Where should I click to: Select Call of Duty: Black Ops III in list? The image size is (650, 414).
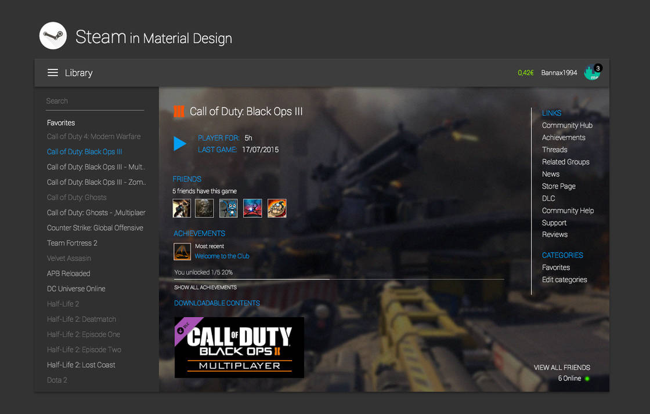click(x=85, y=152)
